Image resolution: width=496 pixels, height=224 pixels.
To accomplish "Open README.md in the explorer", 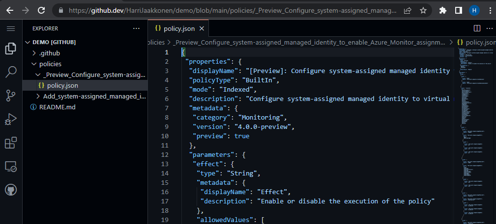I will click(57, 107).
